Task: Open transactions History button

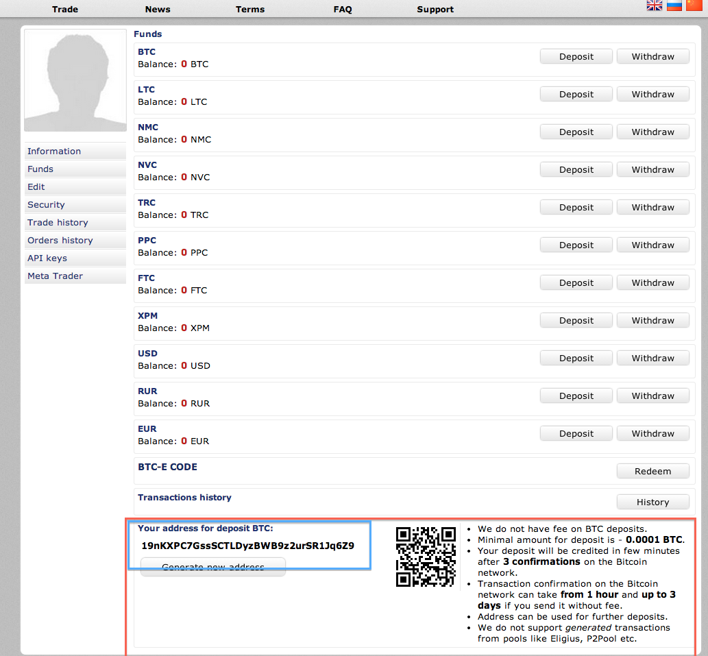Action: click(652, 502)
